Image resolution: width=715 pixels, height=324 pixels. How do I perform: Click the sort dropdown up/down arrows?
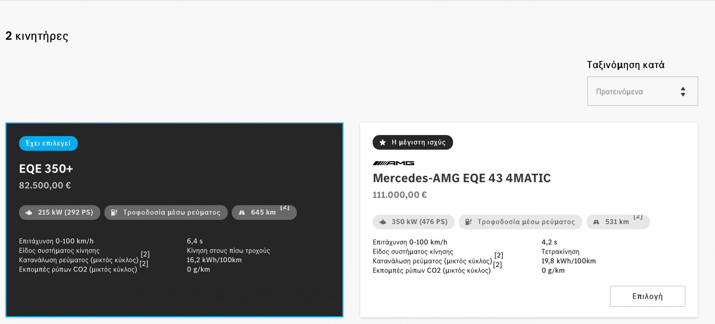683,92
